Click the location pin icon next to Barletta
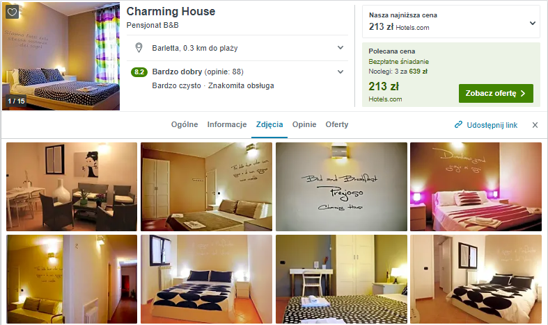Viewport: 548px width, 325px height. (139, 48)
